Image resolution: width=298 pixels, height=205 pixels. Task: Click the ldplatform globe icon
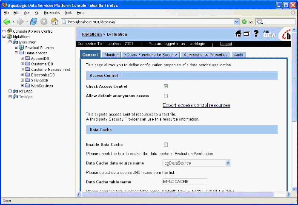point(9,37)
